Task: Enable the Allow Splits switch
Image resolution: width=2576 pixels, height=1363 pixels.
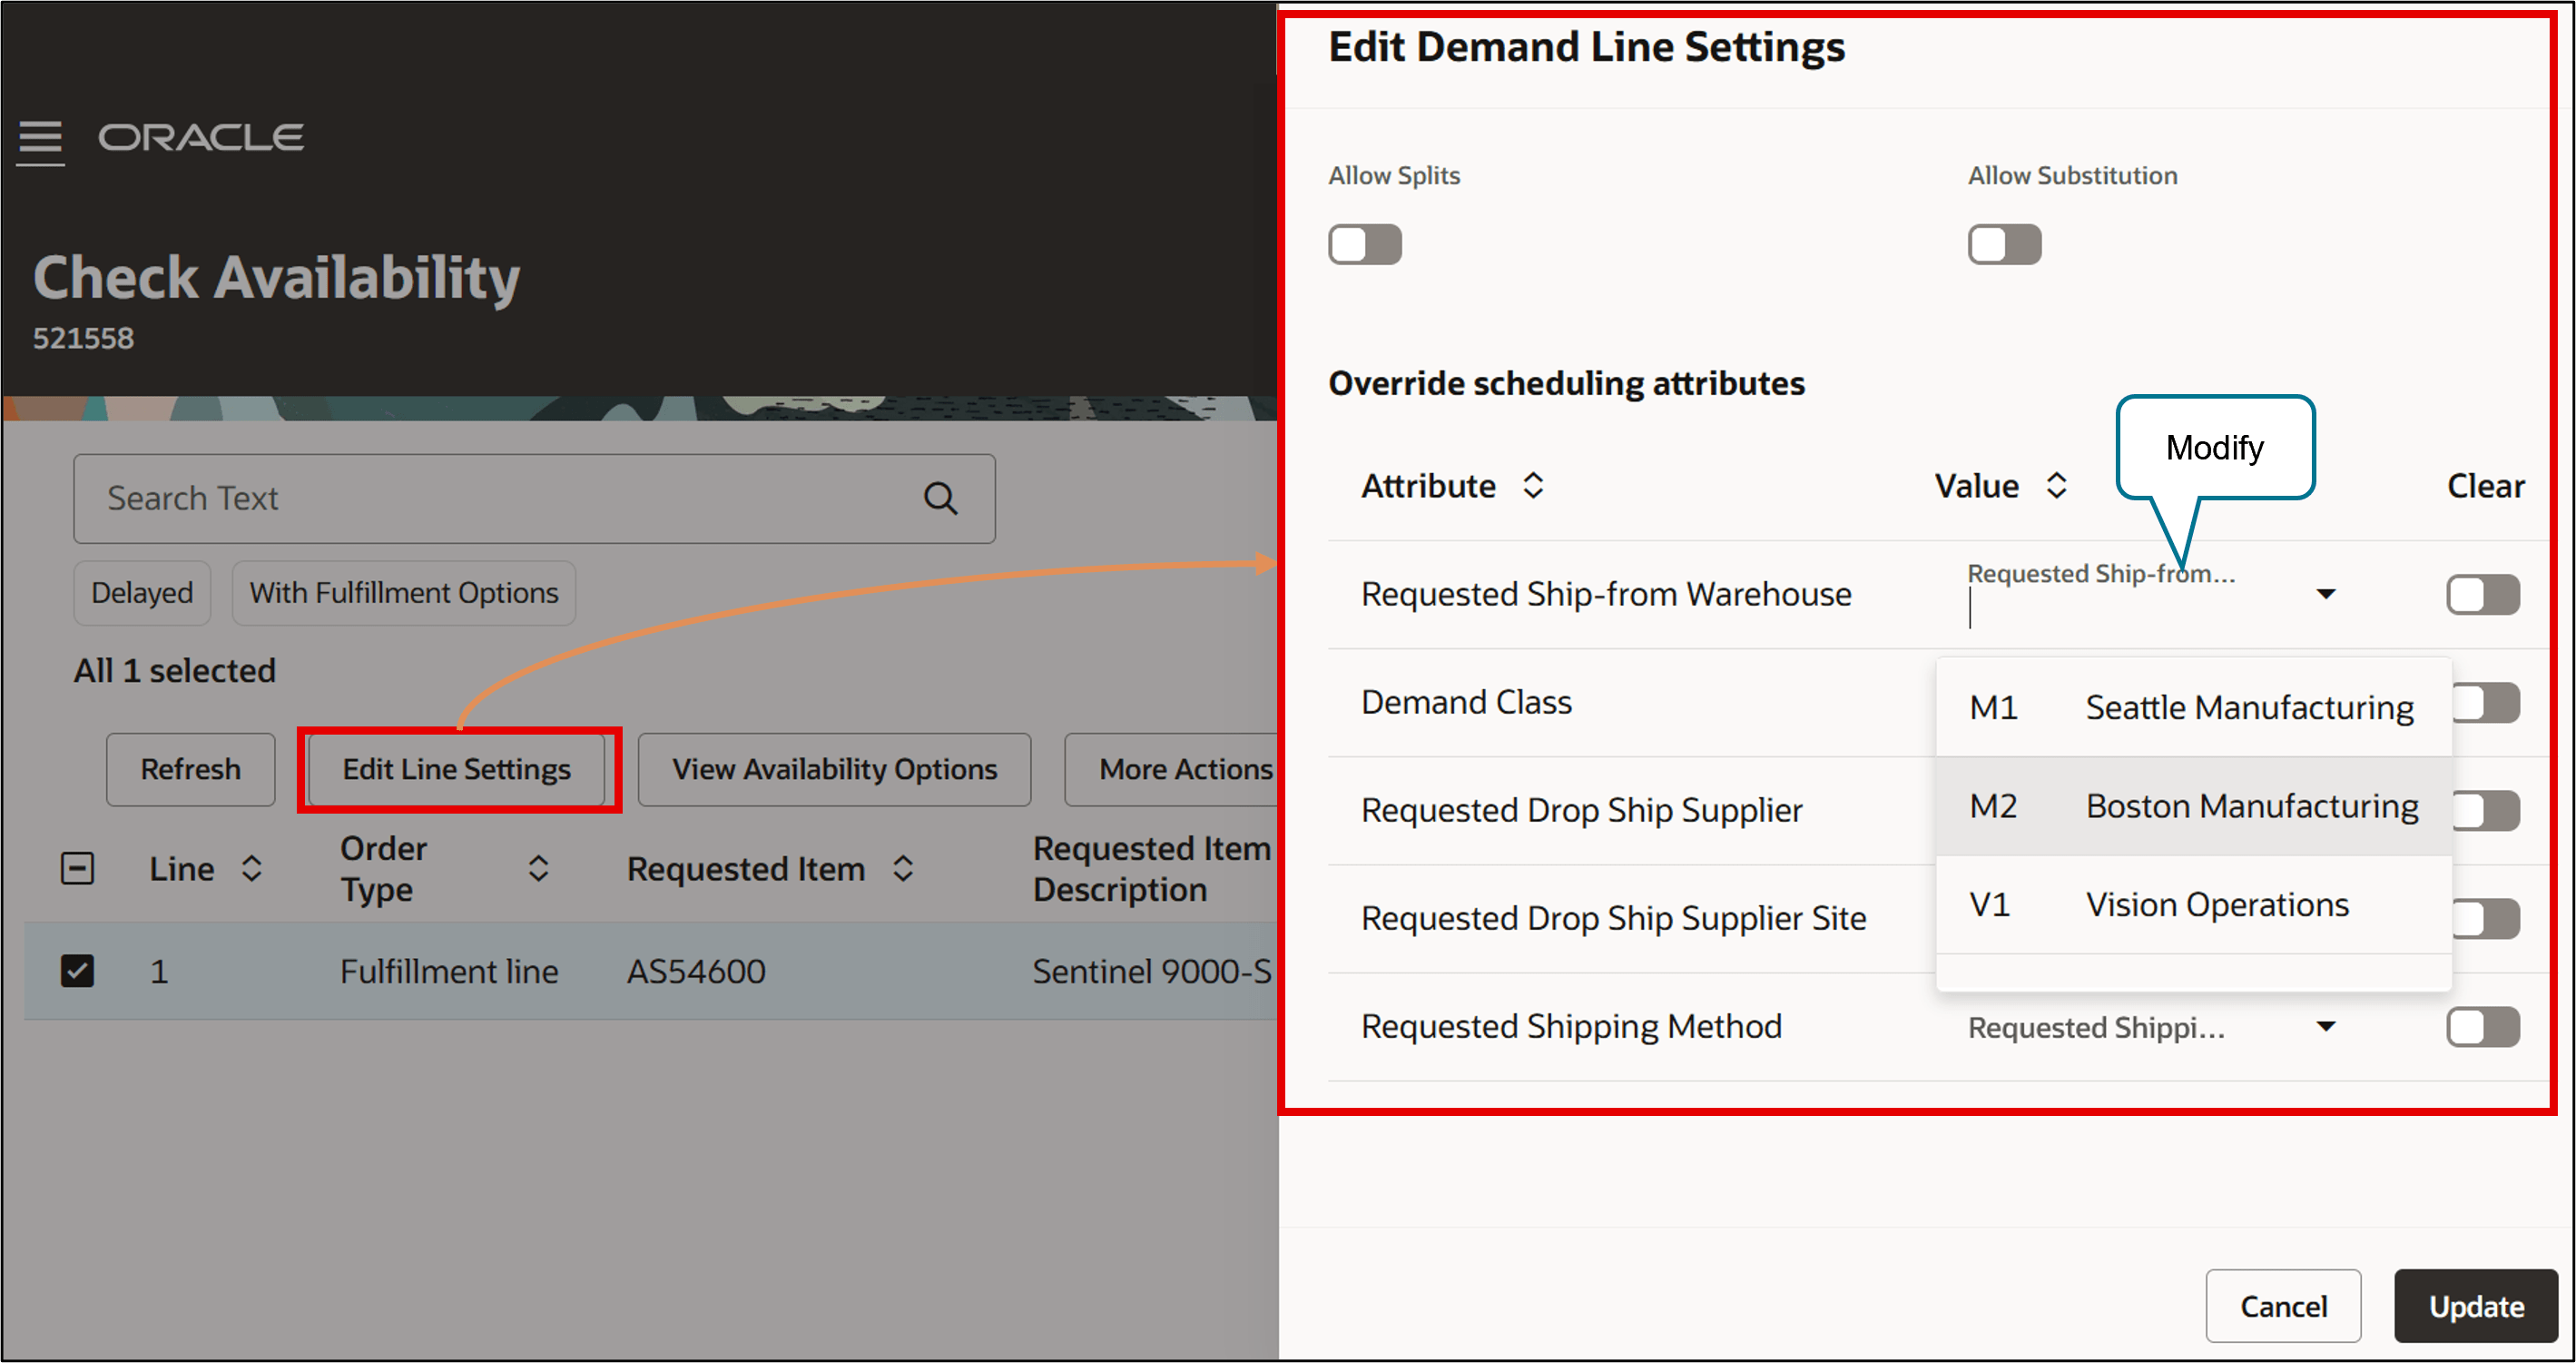Action: (x=1364, y=244)
